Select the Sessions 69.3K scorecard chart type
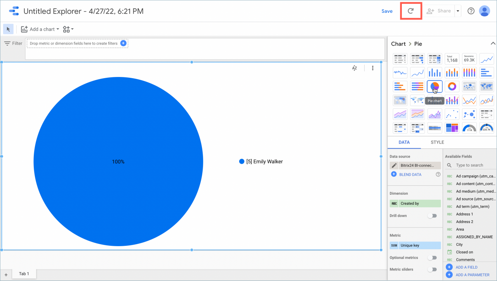The width and height of the screenshot is (497, 281). pyautogui.click(x=469, y=59)
